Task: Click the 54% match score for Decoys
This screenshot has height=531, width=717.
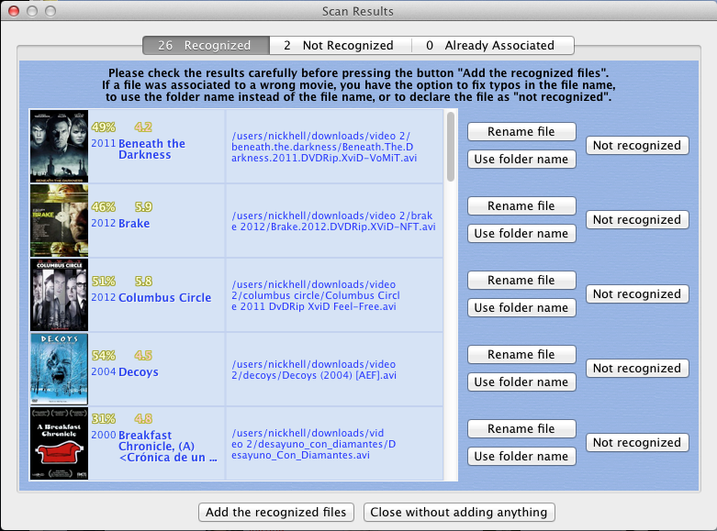Action: point(104,356)
